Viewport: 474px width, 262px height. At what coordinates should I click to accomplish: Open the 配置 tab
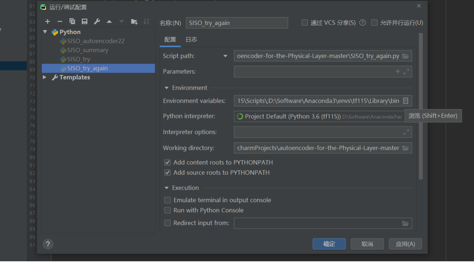pyautogui.click(x=170, y=39)
